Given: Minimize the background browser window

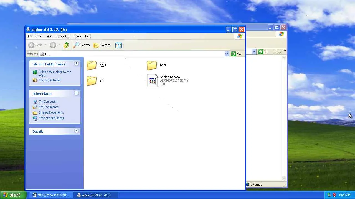Looking at the screenshot, I should 270,27.
